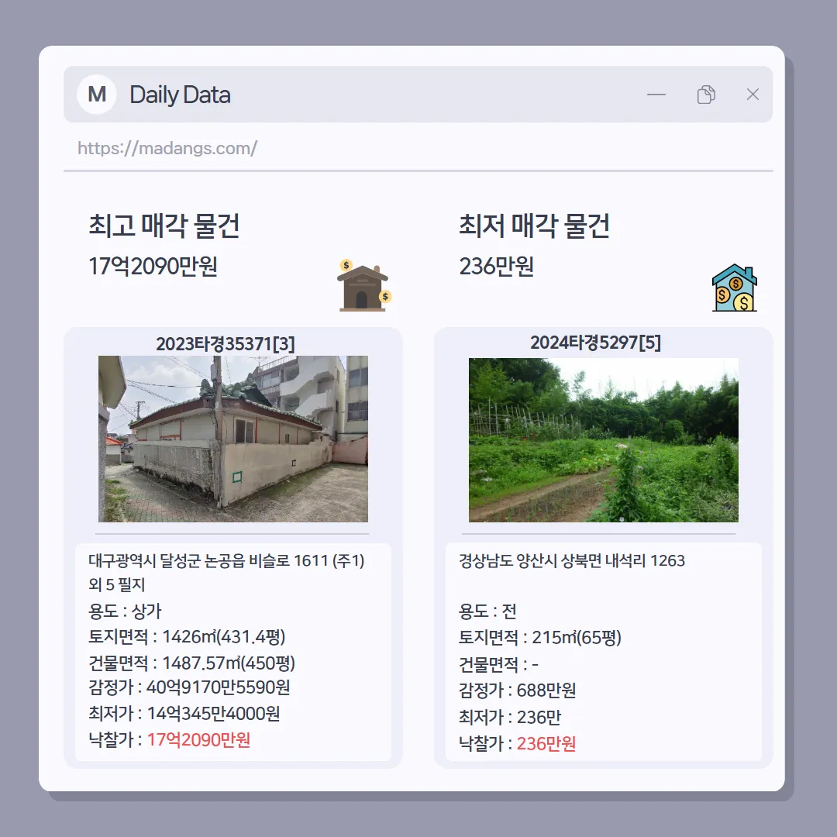Screen dimensions: 837x837
Task: Click the round M logo avatar
Action: click(x=97, y=95)
